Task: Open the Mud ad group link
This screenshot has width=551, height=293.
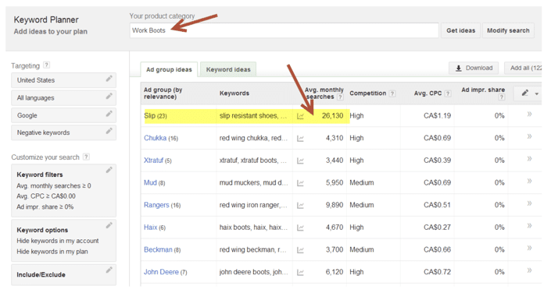Action: tap(150, 182)
